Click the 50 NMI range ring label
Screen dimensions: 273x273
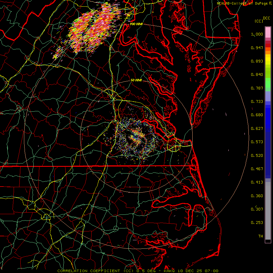tap(136, 80)
